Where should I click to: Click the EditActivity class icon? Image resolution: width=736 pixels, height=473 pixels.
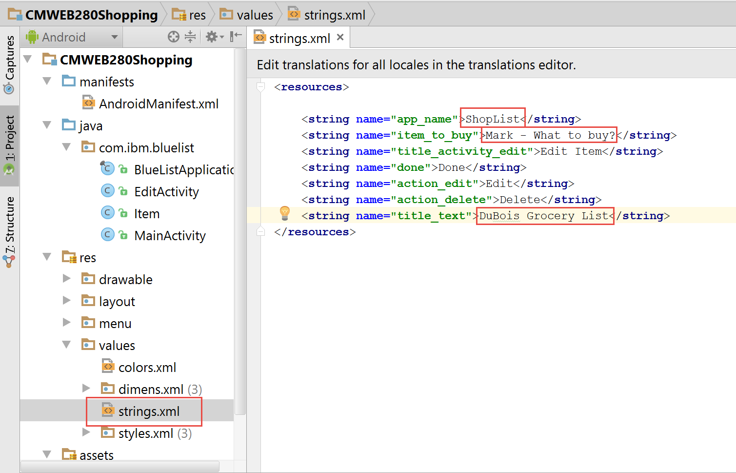pyautogui.click(x=108, y=190)
